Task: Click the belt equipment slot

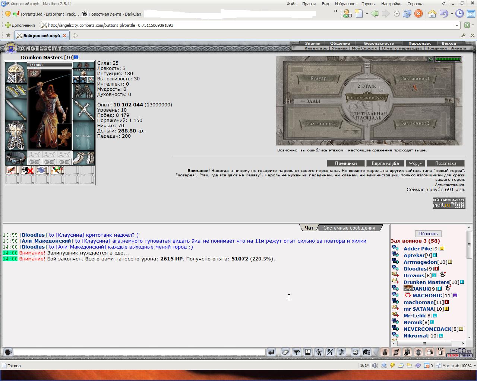Action: [x=16, y=159]
